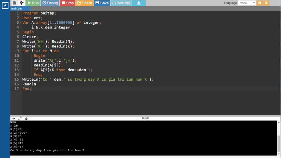Click the upload file icon in the toolbar
The image size is (281, 158).
(22, 3)
